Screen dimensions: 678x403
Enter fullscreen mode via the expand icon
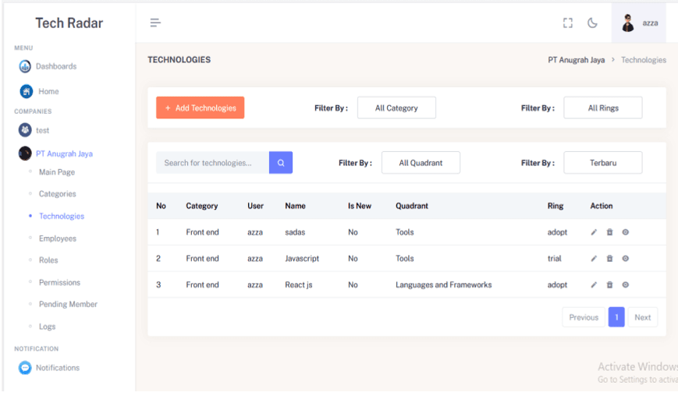(568, 23)
